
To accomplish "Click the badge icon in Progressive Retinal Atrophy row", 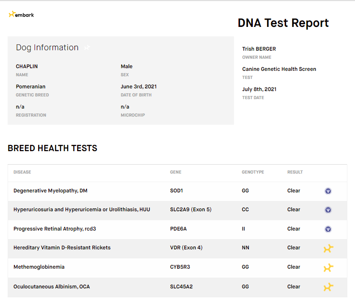I will click(x=328, y=229).
